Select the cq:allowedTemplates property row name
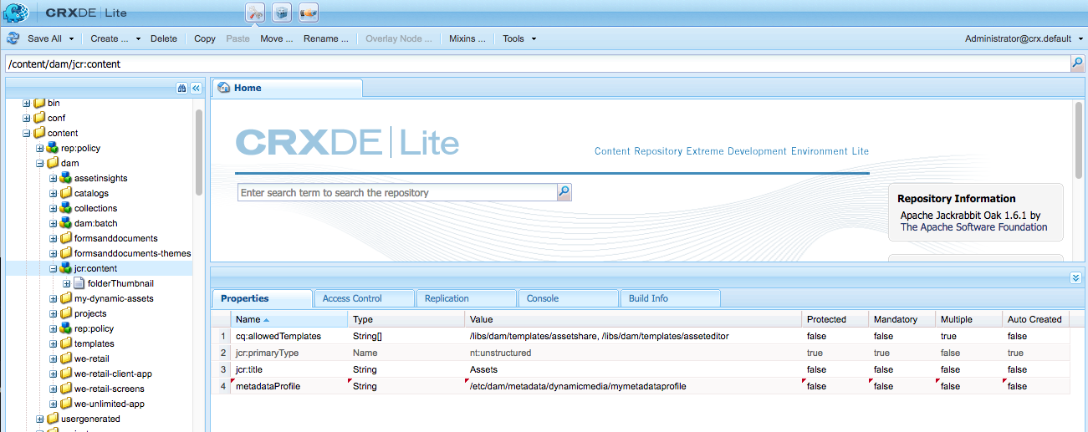Image resolution: width=1088 pixels, height=432 pixels. coord(289,336)
